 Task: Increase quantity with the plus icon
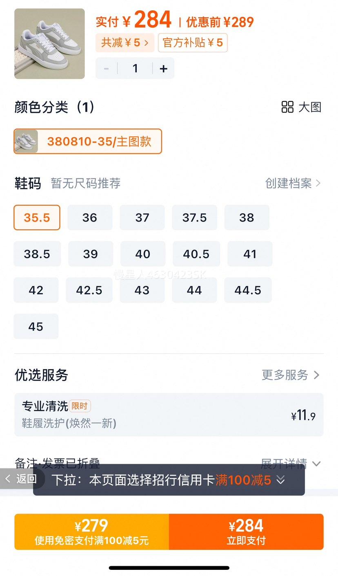point(164,69)
